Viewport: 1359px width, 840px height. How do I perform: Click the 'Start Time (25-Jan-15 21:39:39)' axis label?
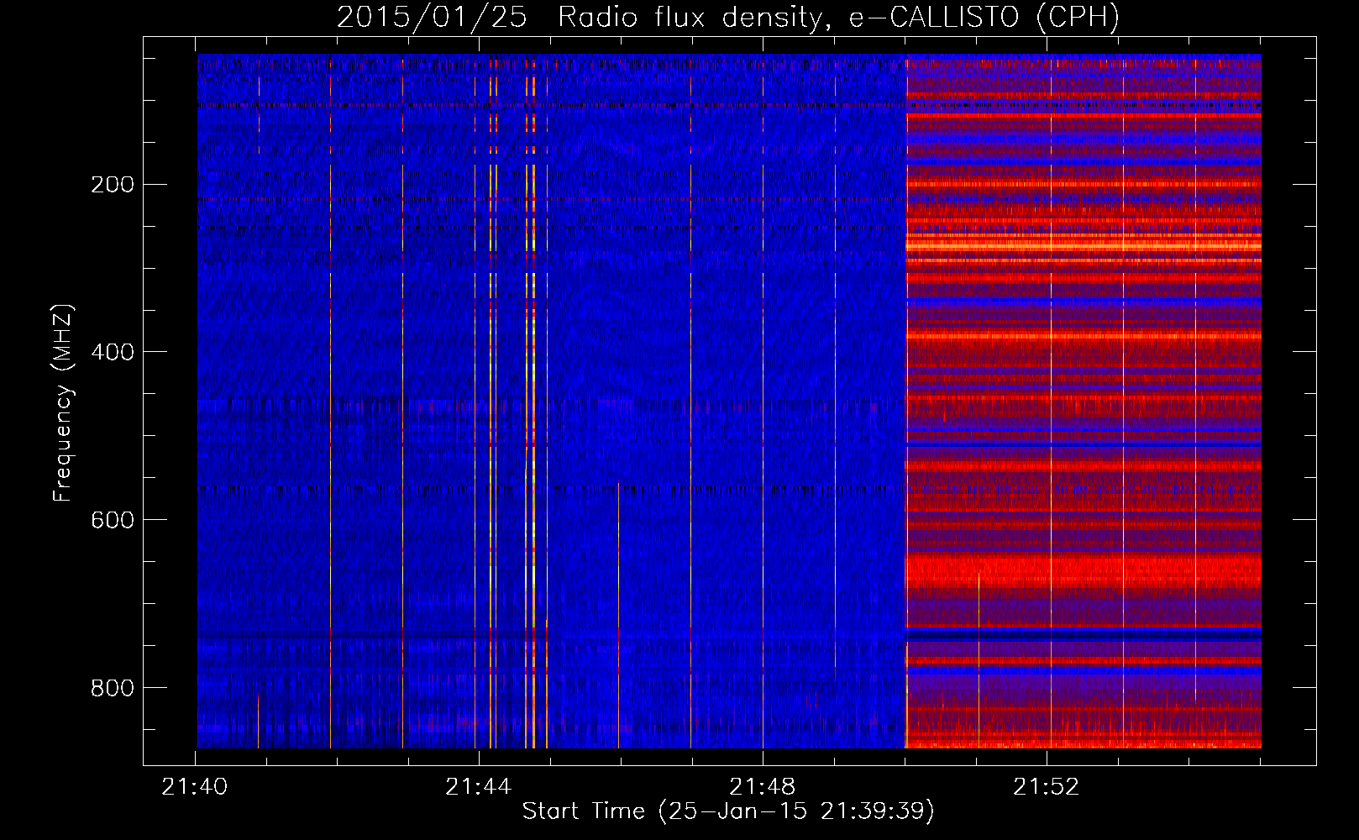pos(728,811)
